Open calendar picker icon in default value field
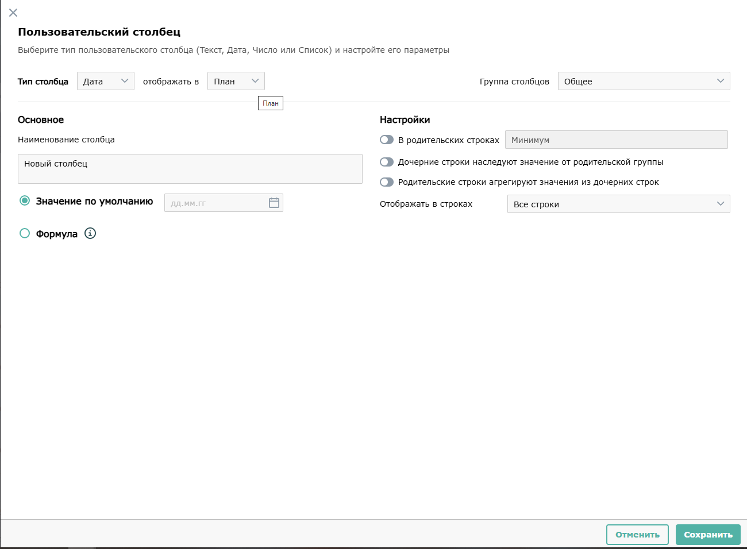The image size is (747, 549). [x=274, y=203]
